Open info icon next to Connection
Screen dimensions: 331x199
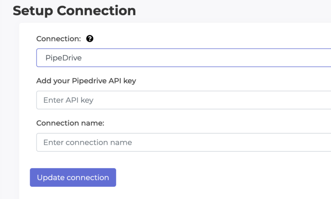pos(90,39)
